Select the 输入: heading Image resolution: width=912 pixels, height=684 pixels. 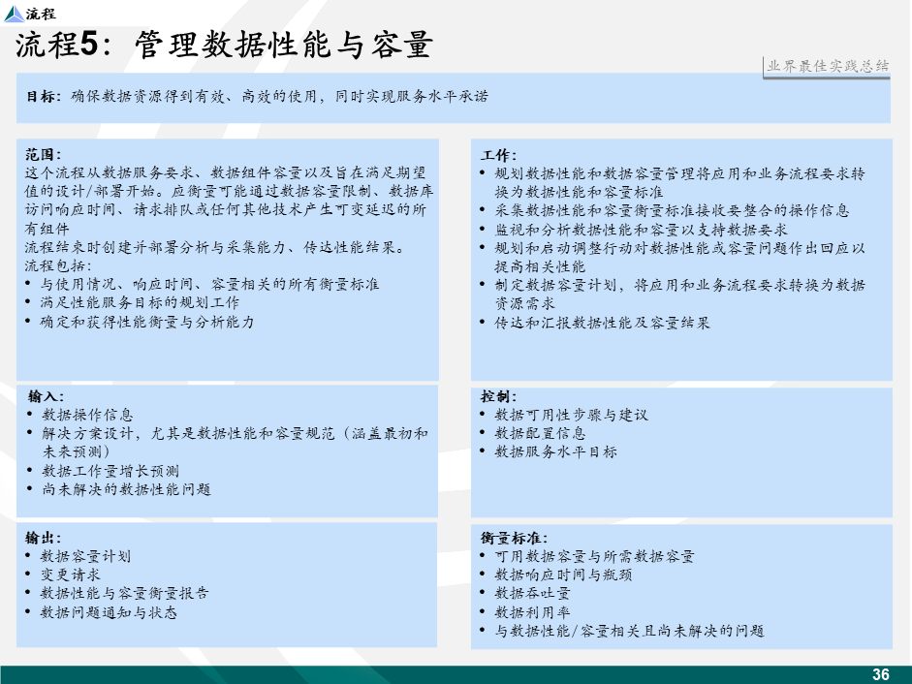pyautogui.click(x=46, y=396)
